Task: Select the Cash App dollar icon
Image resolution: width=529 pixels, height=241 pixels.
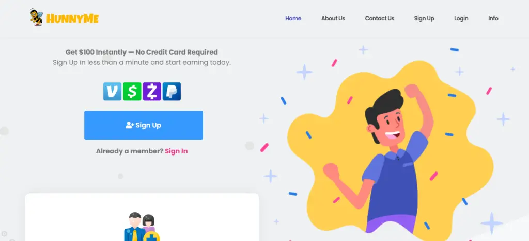Action: click(132, 92)
